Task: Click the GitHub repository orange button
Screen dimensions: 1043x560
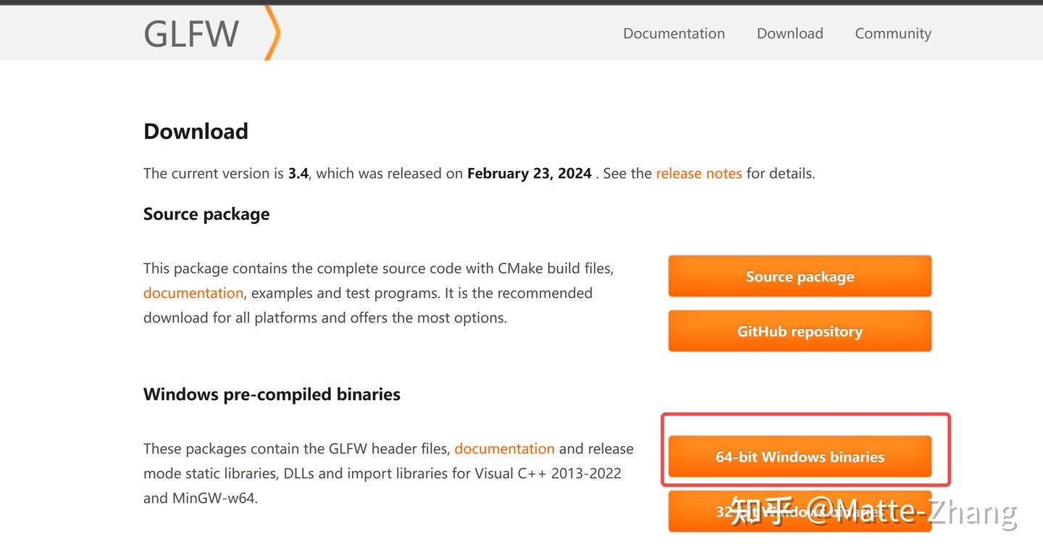Action: click(x=799, y=331)
